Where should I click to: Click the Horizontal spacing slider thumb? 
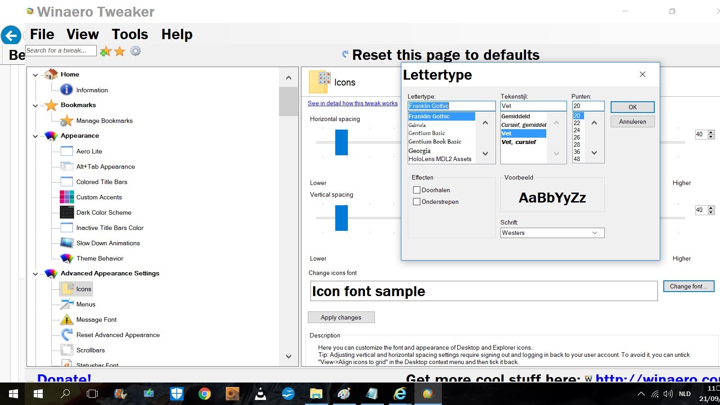coord(342,142)
